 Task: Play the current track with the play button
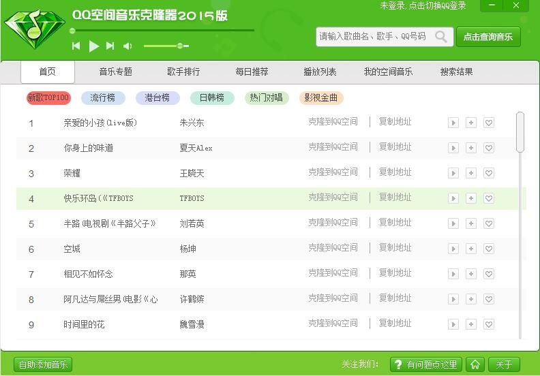click(93, 46)
